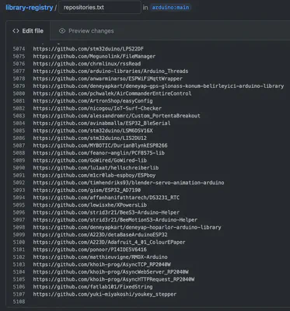
Task: Open the Preview changes tab
Action: point(86,31)
